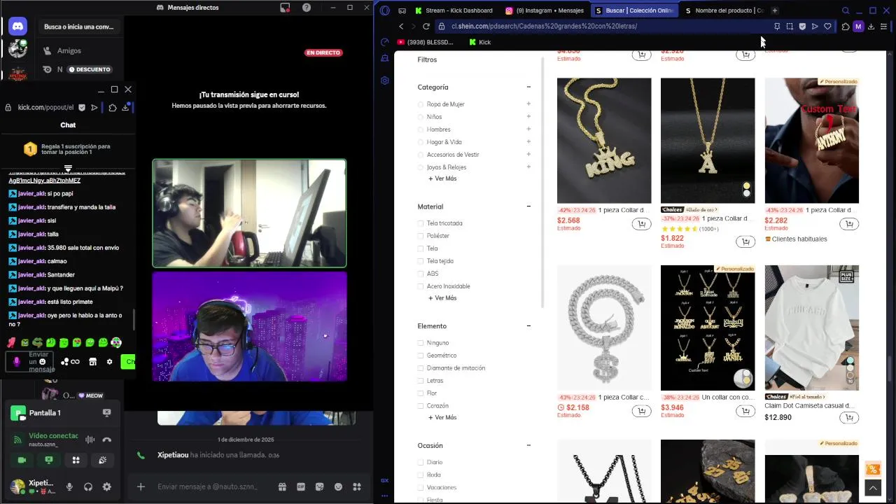Viewport: 896px width, 504px height.
Task: Collapse the Ocasión filter section
Action: (x=528, y=445)
